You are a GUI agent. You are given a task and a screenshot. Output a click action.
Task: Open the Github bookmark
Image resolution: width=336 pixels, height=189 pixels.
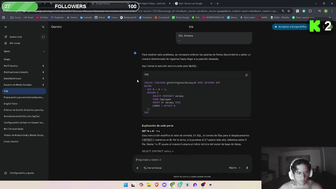pyautogui.click(x=99, y=18)
